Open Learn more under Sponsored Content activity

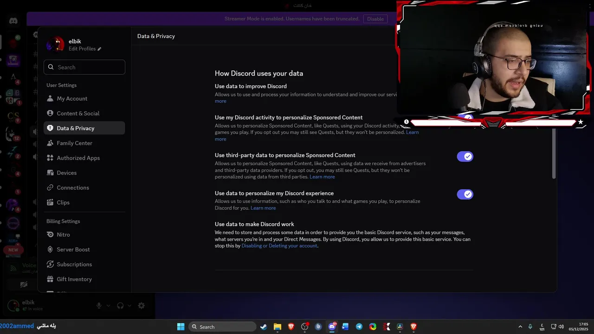[413, 132]
